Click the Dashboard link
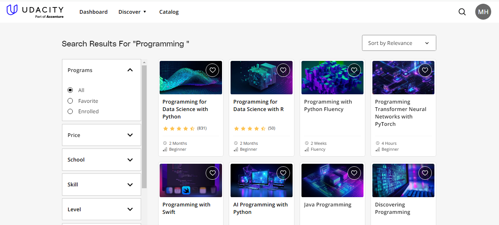499x225 pixels. pyautogui.click(x=93, y=12)
